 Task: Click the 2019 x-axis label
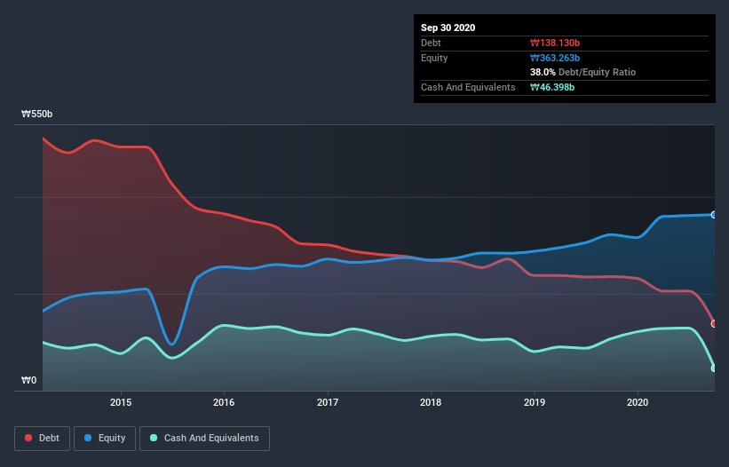click(535, 402)
